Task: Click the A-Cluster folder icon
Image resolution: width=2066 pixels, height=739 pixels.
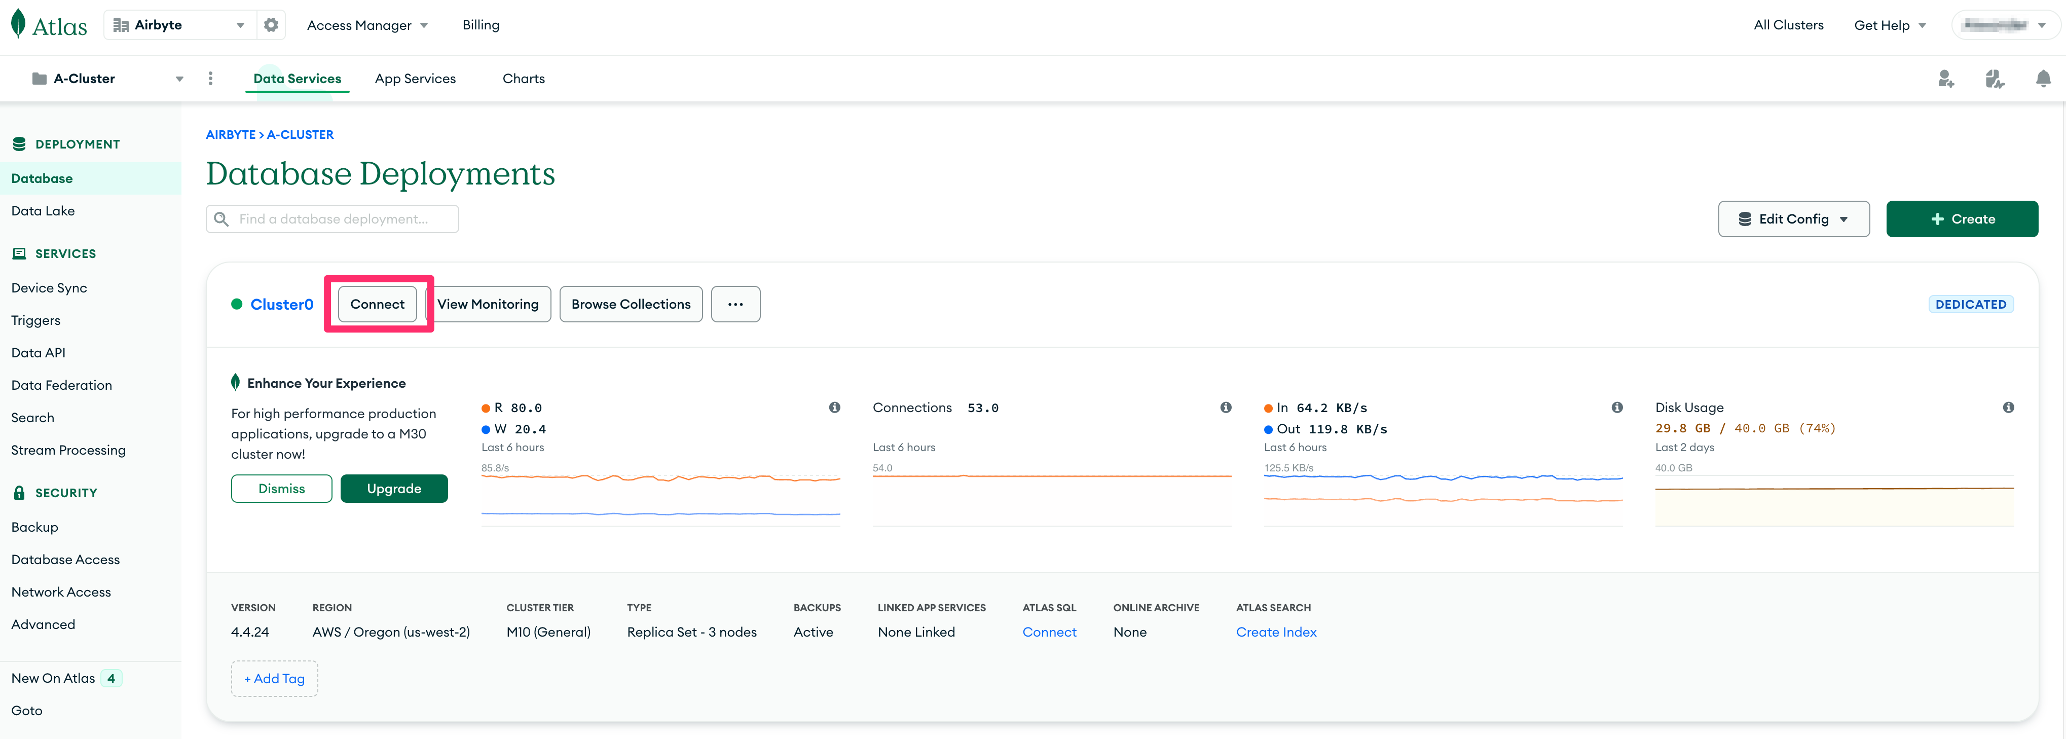Action: point(39,79)
